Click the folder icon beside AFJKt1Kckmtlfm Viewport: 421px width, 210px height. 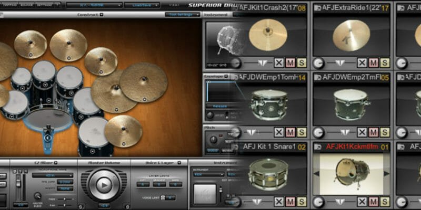click(x=318, y=147)
